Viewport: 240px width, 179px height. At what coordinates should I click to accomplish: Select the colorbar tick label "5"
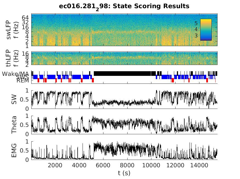click(196, 23)
